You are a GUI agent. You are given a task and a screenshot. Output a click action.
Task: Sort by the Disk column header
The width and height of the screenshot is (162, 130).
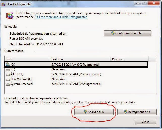click(27, 59)
